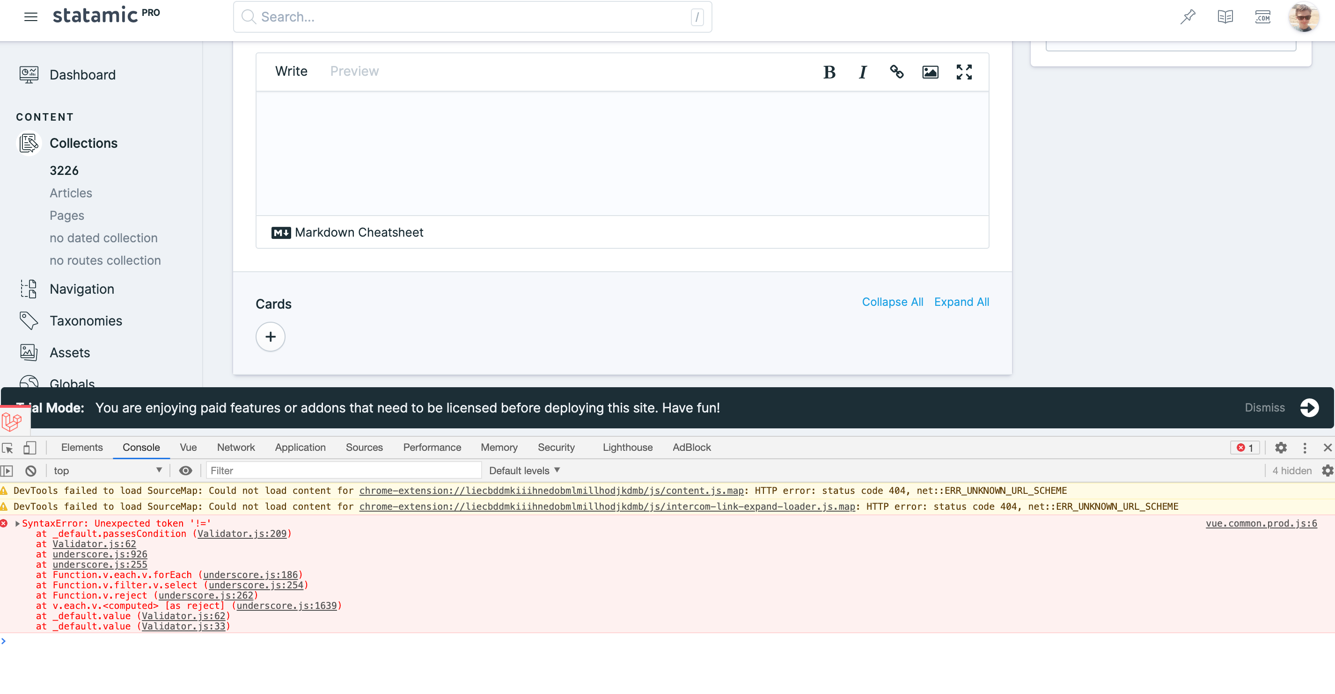
Task: Click the Assets sidebar icon
Action: pyautogui.click(x=29, y=352)
